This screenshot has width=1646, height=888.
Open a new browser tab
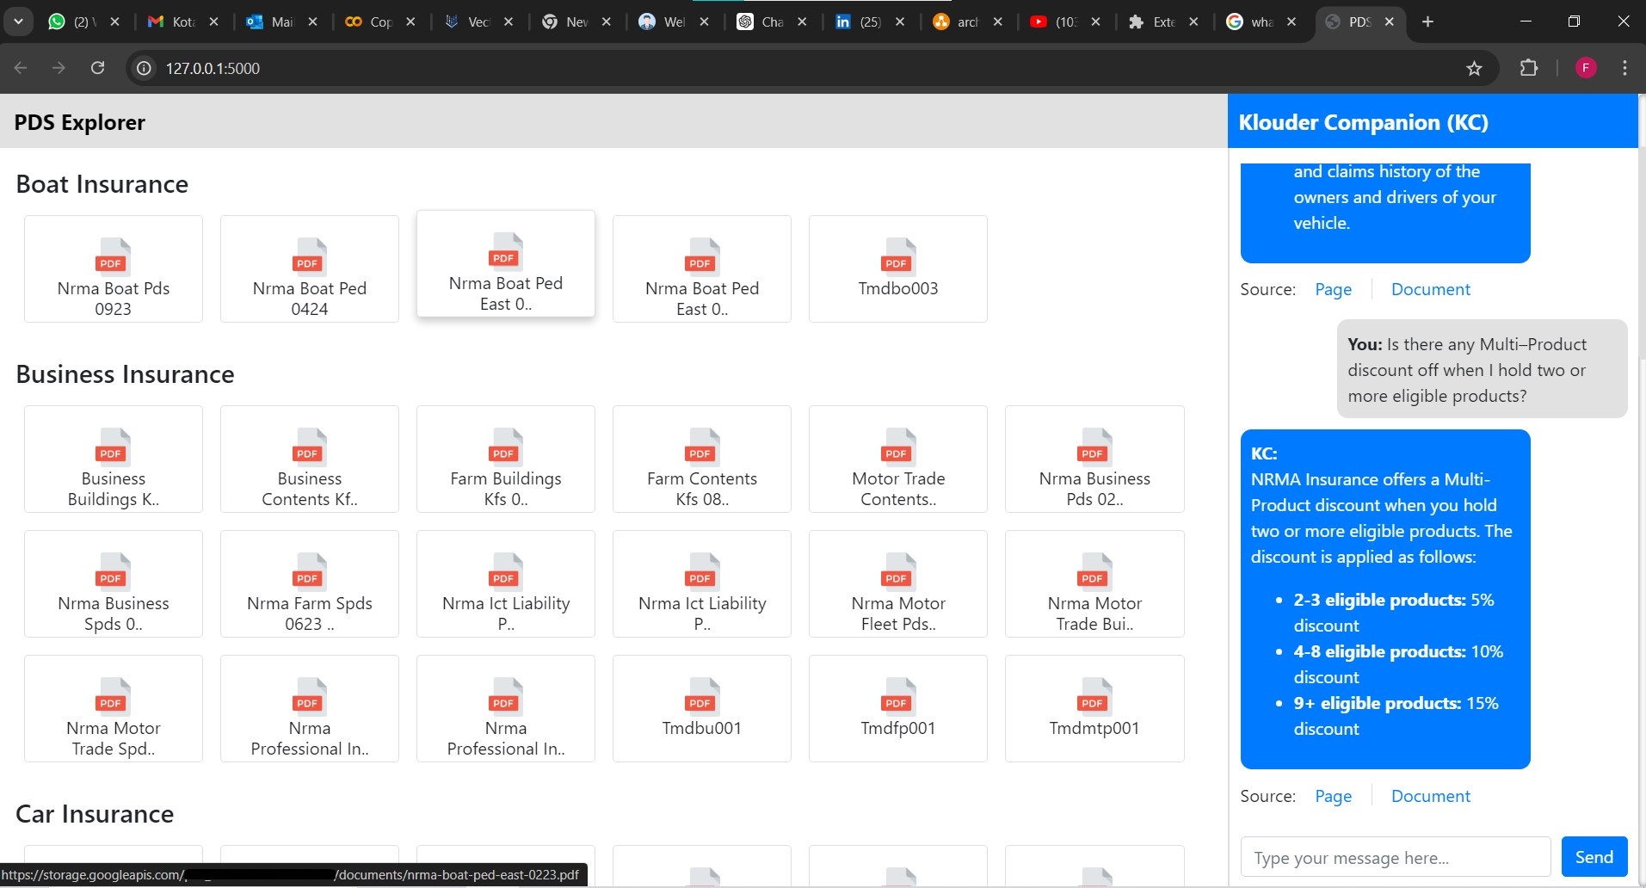[x=1427, y=22]
